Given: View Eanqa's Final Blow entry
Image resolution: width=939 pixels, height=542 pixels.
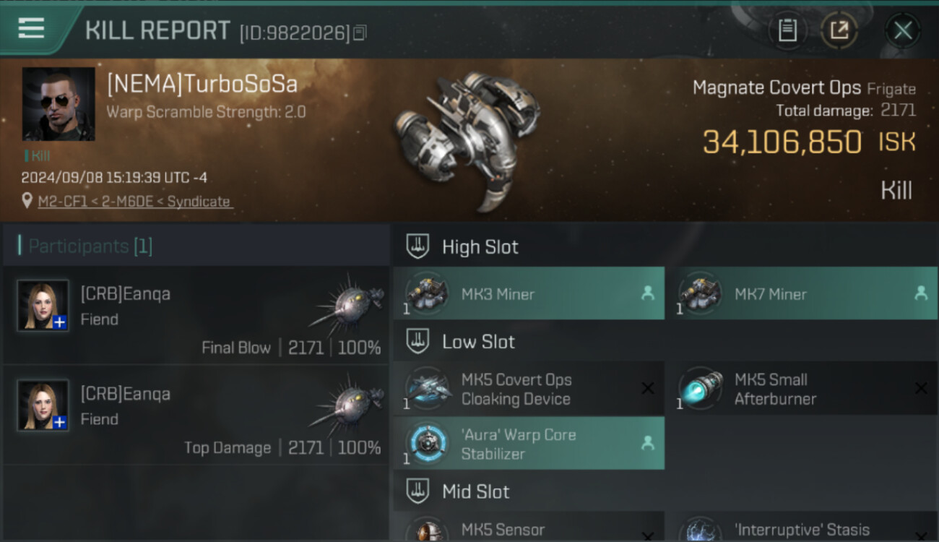Looking at the screenshot, I should [196, 315].
